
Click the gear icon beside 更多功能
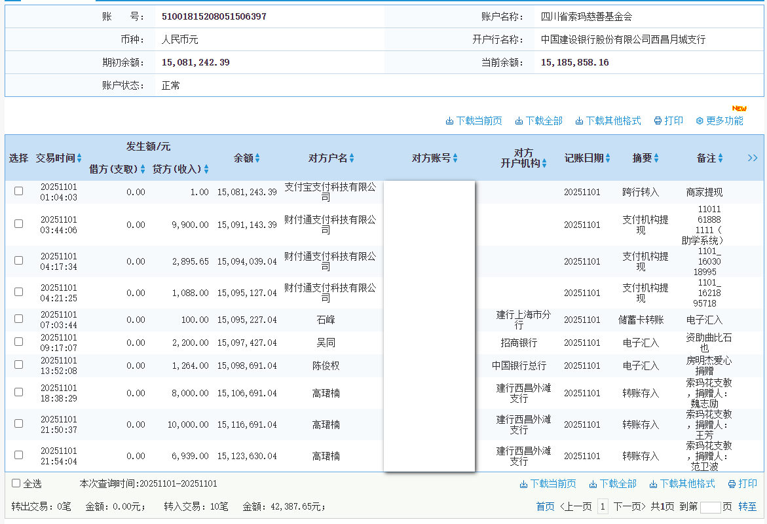[698, 121]
